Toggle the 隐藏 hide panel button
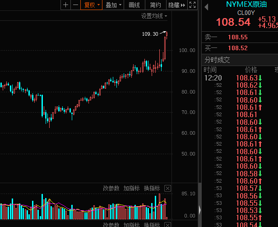278x227 pixels. click(176, 5)
